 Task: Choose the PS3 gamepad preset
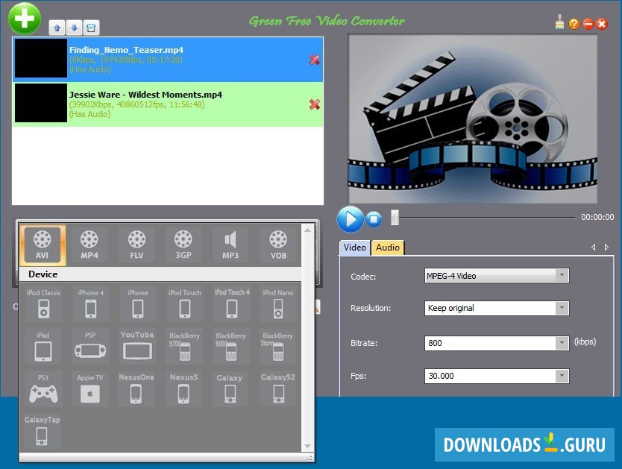coord(43,389)
